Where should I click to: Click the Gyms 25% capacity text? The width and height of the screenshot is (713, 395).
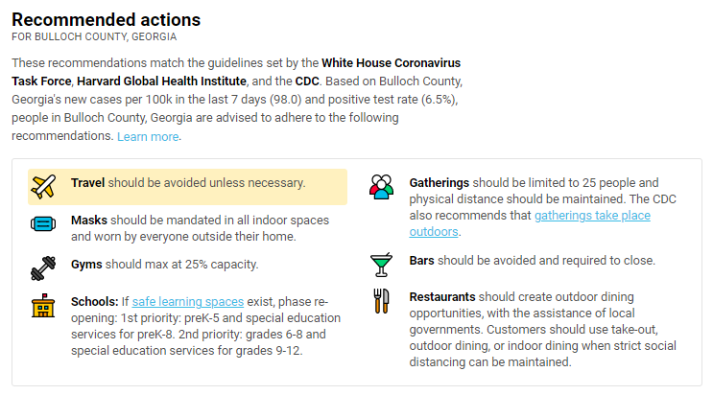click(165, 264)
